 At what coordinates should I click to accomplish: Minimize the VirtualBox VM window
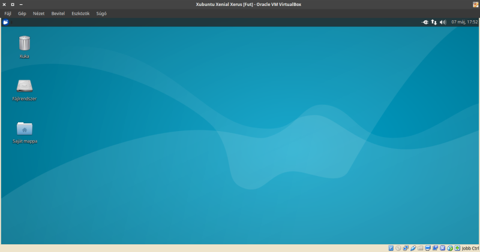(x=21, y=5)
